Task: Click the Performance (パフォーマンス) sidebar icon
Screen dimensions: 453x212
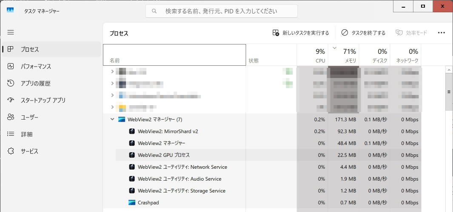Action: click(x=11, y=66)
